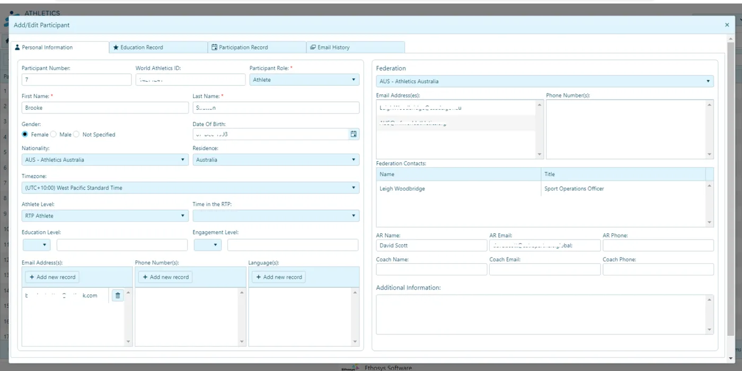Click the AR Email input field

click(545, 245)
